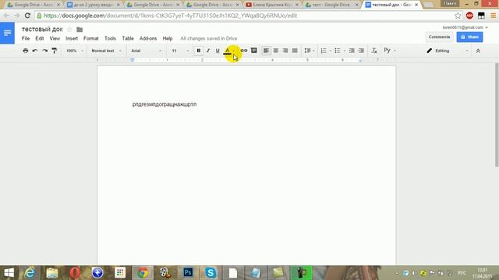This screenshot has width=499, height=280.
Task: Click the address bar URL
Action: pyautogui.click(x=170, y=16)
